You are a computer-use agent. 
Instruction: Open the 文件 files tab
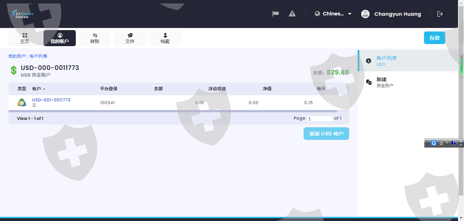click(x=130, y=38)
